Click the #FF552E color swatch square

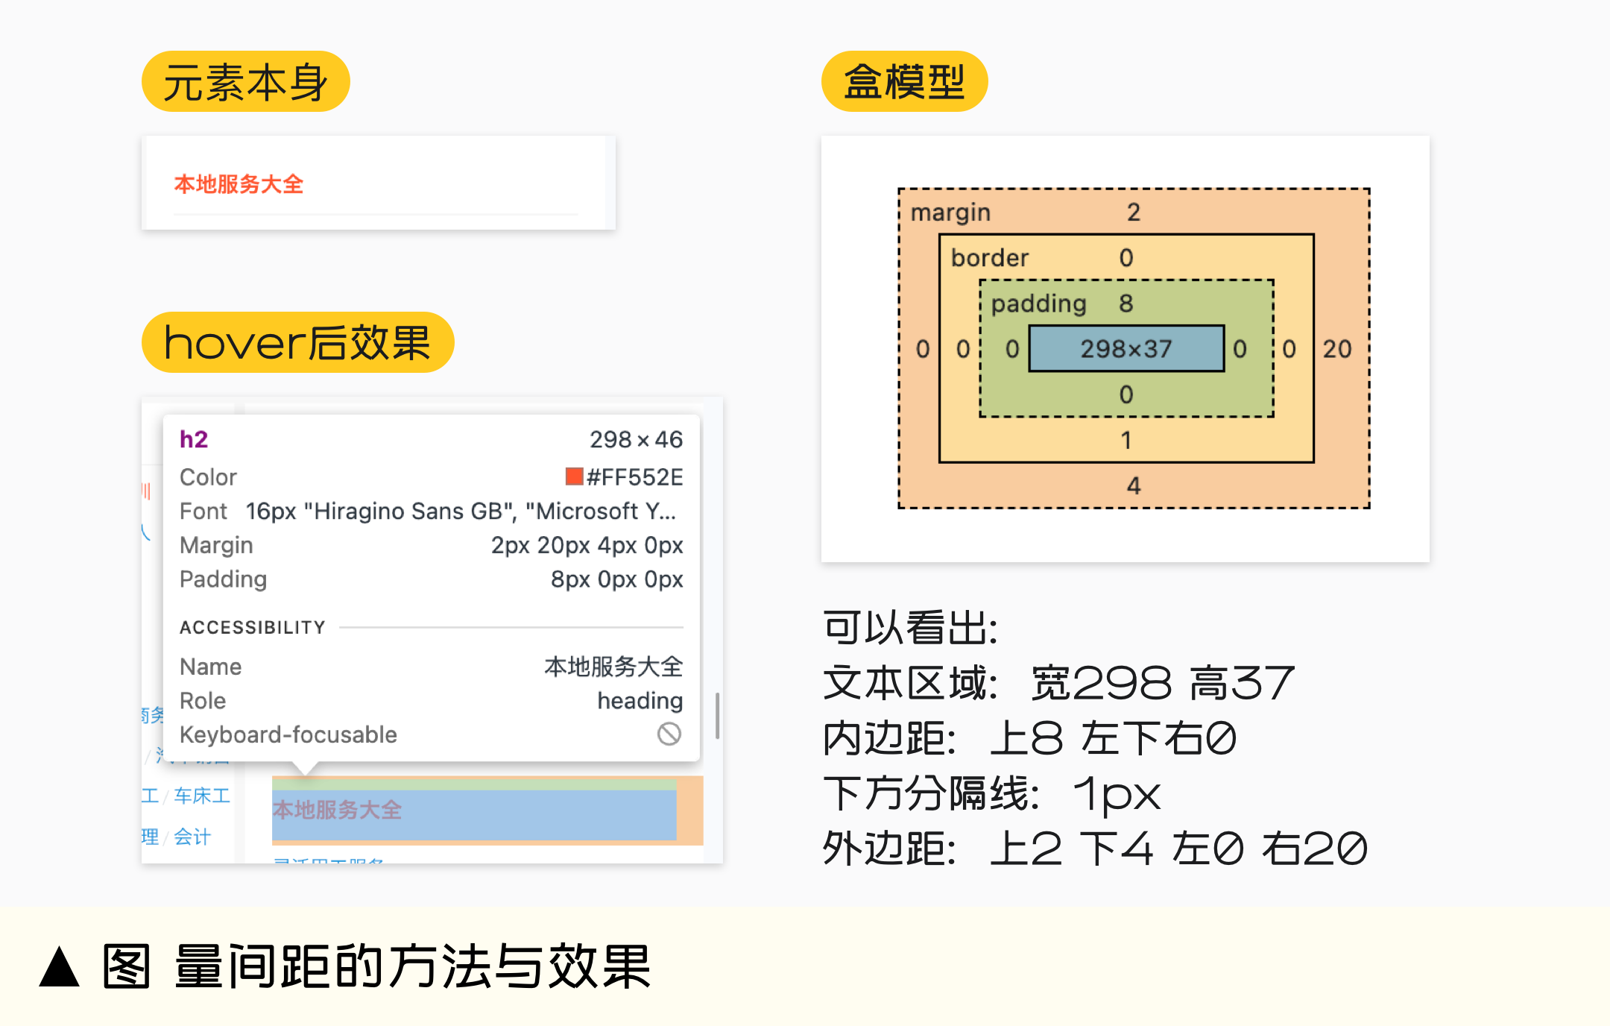click(574, 476)
